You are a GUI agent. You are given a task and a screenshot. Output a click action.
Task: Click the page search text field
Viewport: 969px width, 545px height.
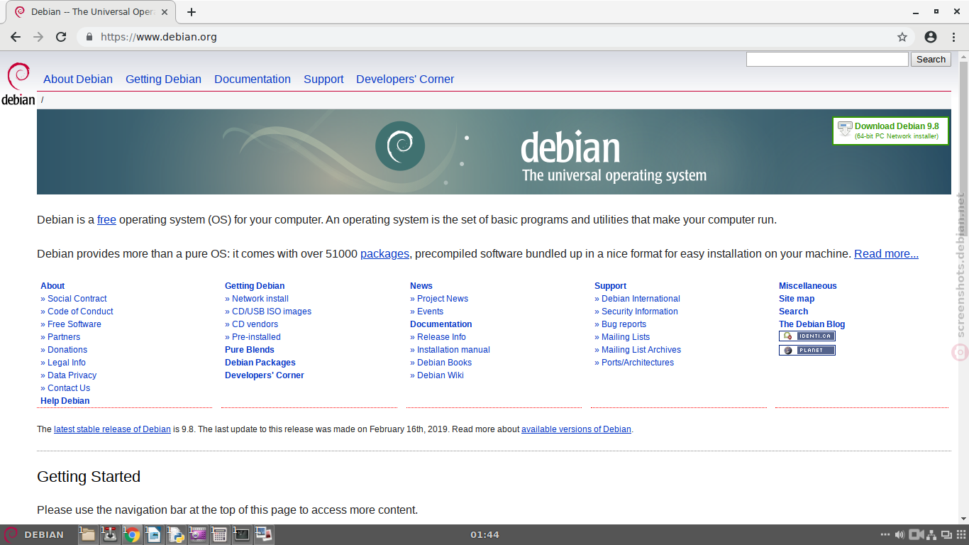pos(827,60)
